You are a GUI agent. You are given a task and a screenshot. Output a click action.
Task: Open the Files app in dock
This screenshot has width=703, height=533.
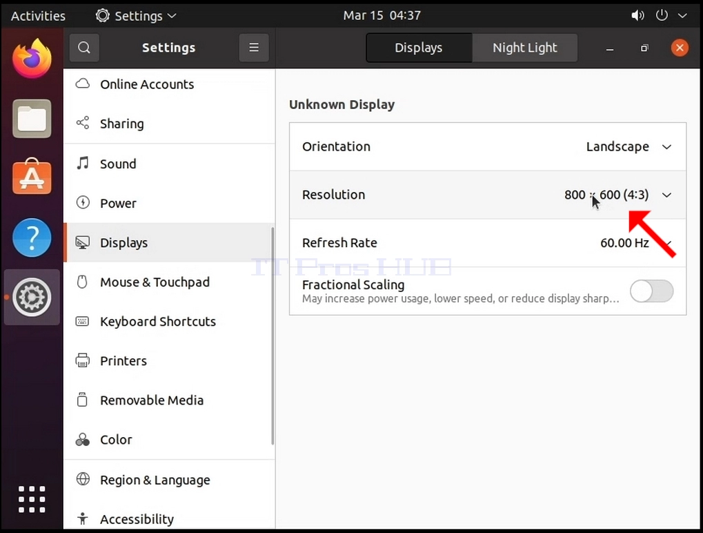point(32,119)
